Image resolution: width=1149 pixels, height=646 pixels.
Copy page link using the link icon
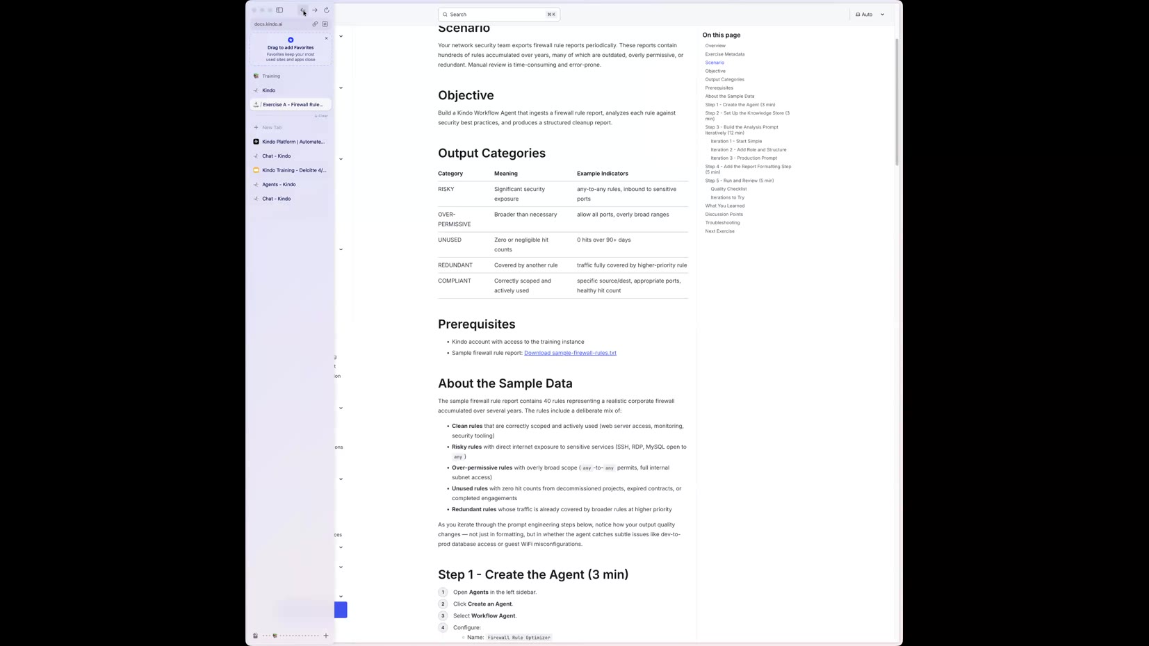tap(315, 24)
